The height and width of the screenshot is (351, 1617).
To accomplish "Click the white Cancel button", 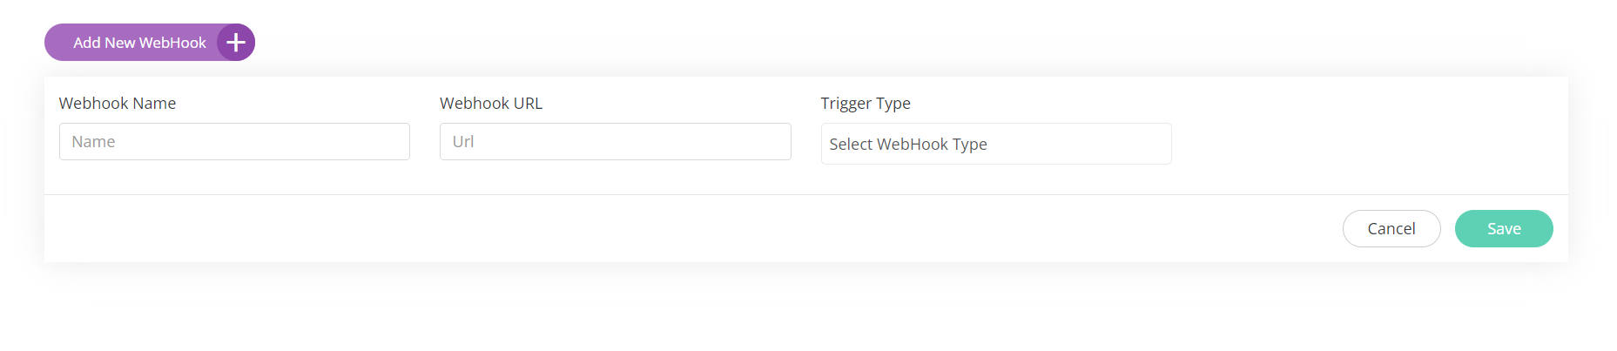I will [x=1391, y=229].
